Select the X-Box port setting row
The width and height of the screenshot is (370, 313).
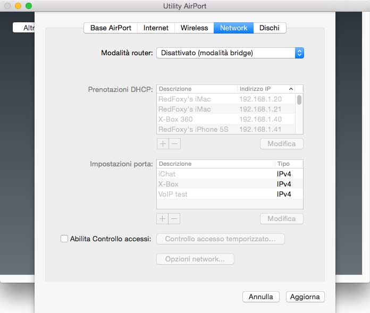(230, 184)
